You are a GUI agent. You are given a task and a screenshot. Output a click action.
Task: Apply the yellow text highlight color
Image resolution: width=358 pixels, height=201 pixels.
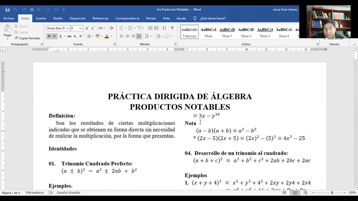97,36
